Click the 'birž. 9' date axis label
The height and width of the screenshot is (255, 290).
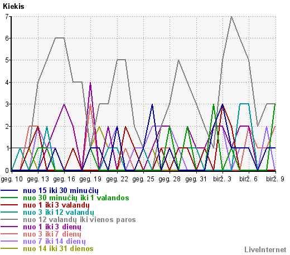(x=275, y=179)
